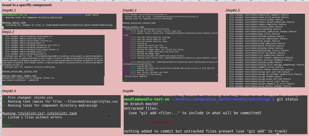The width and height of the screenshot is (309, 136).
Task: Click the Step#2.5 label
Action: click(x=233, y=10)
